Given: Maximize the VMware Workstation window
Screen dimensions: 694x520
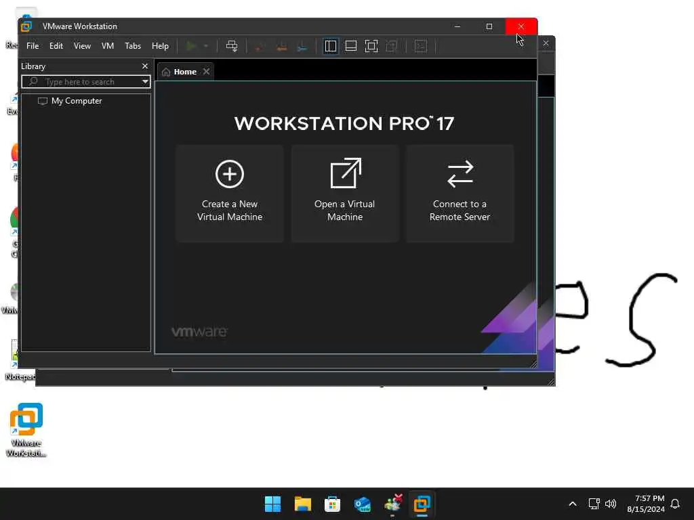Looking at the screenshot, I should pos(489,26).
